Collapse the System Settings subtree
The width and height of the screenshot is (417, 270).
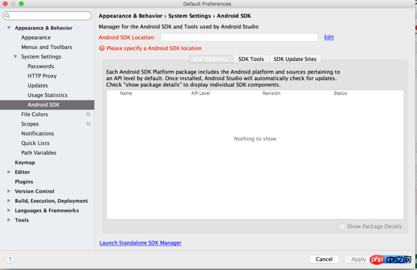(x=16, y=56)
